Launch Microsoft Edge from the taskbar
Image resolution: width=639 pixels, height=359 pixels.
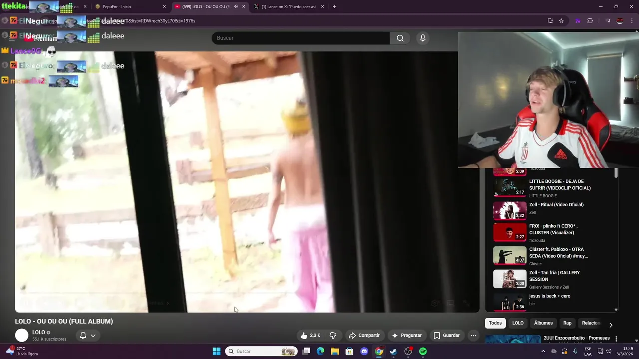tap(320, 351)
